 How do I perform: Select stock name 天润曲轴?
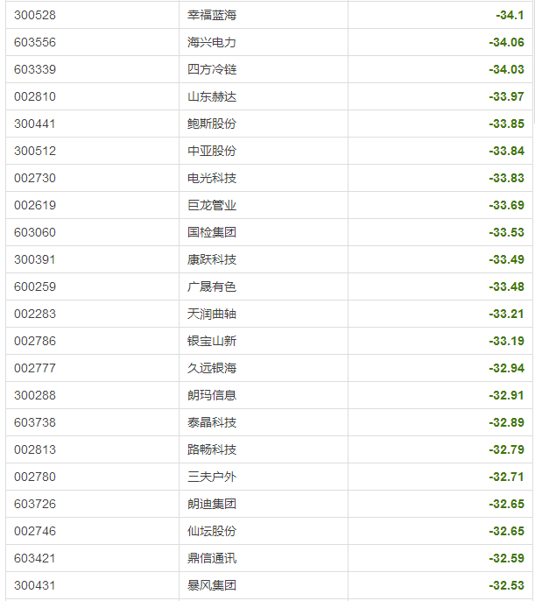click(x=212, y=314)
